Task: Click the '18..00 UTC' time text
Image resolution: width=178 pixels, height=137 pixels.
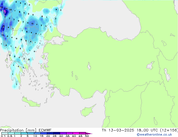Action: (x=147, y=130)
